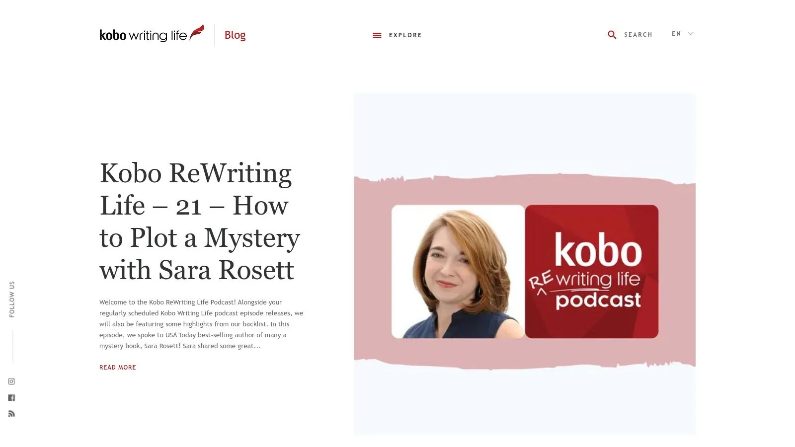Open the RSS feed icon in sidebar

click(x=11, y=414)
